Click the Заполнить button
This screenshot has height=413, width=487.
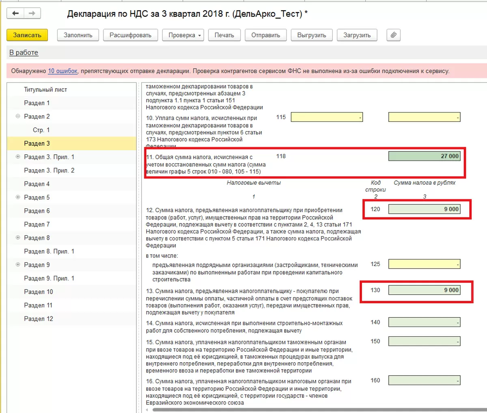click(78, 35)
